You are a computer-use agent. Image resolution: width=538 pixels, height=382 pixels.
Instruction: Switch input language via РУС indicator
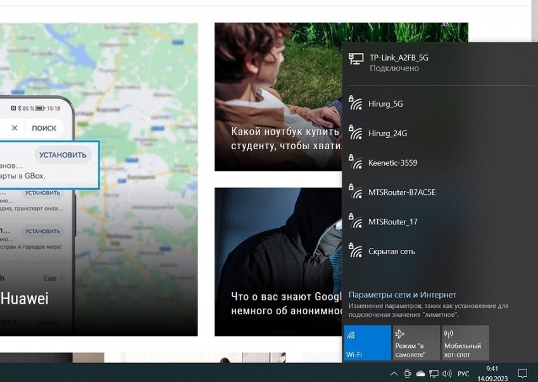(463, 373)
